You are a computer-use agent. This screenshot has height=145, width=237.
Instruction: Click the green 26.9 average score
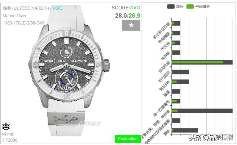[134, 16]
